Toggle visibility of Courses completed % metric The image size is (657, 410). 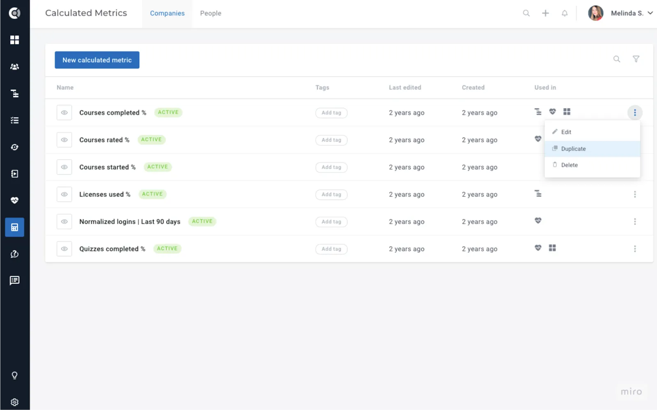tap(64, 112)
